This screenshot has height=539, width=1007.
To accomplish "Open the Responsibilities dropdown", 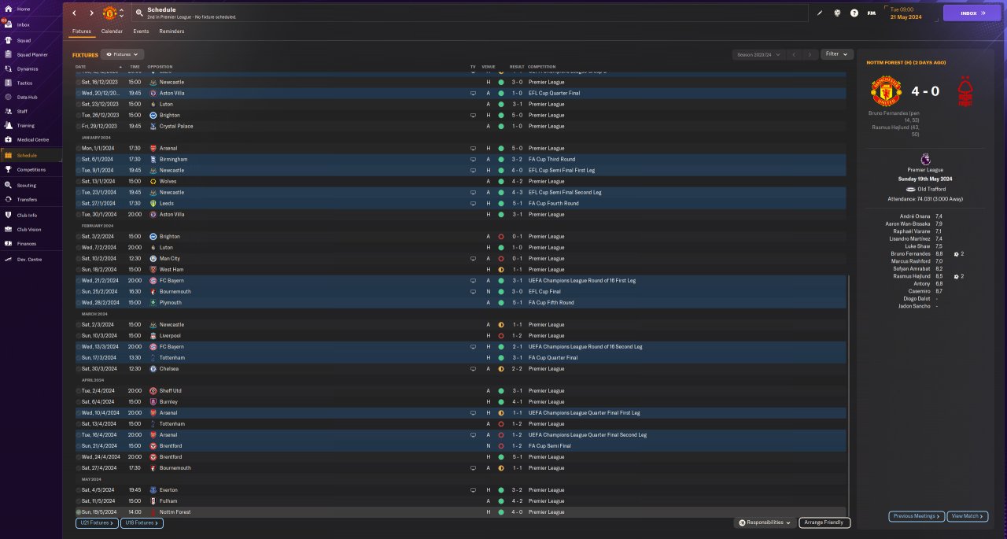I will pyautogui.click(x=765, y=522).
